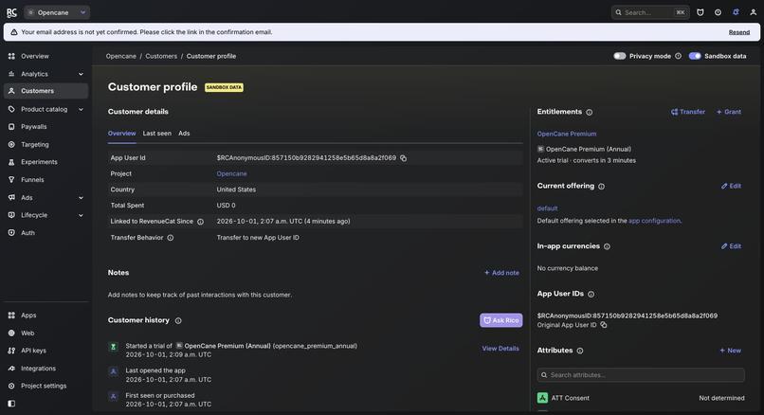
Task: Open Project settings in the sidebar
Action: tap(45, 386)
